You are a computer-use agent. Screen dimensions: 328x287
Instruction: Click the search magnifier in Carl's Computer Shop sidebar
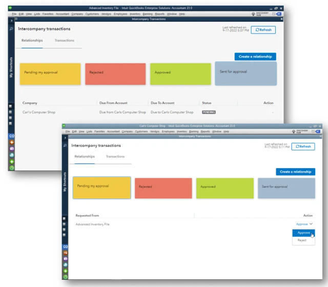pos(65,145)
